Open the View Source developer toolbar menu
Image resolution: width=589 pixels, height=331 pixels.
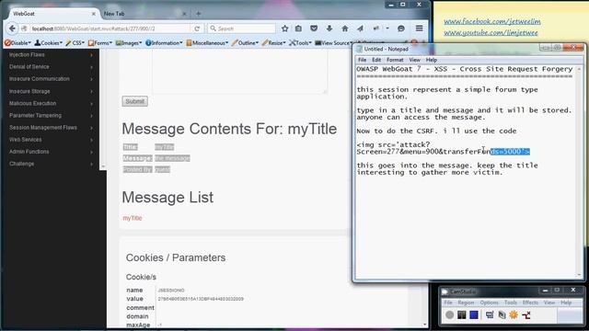point(333,43)
